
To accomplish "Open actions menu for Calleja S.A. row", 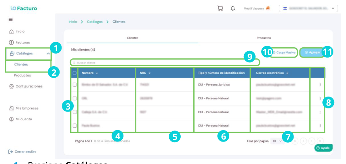I will click(x=320, y=112).
